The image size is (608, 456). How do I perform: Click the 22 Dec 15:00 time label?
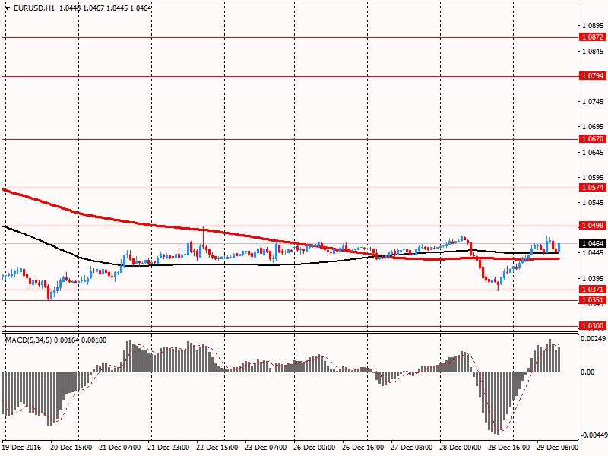[217, 448]
